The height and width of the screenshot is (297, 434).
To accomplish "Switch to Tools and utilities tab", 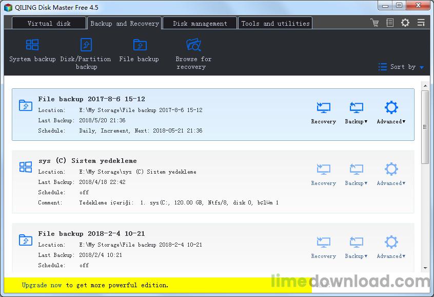I will point(275,23).
